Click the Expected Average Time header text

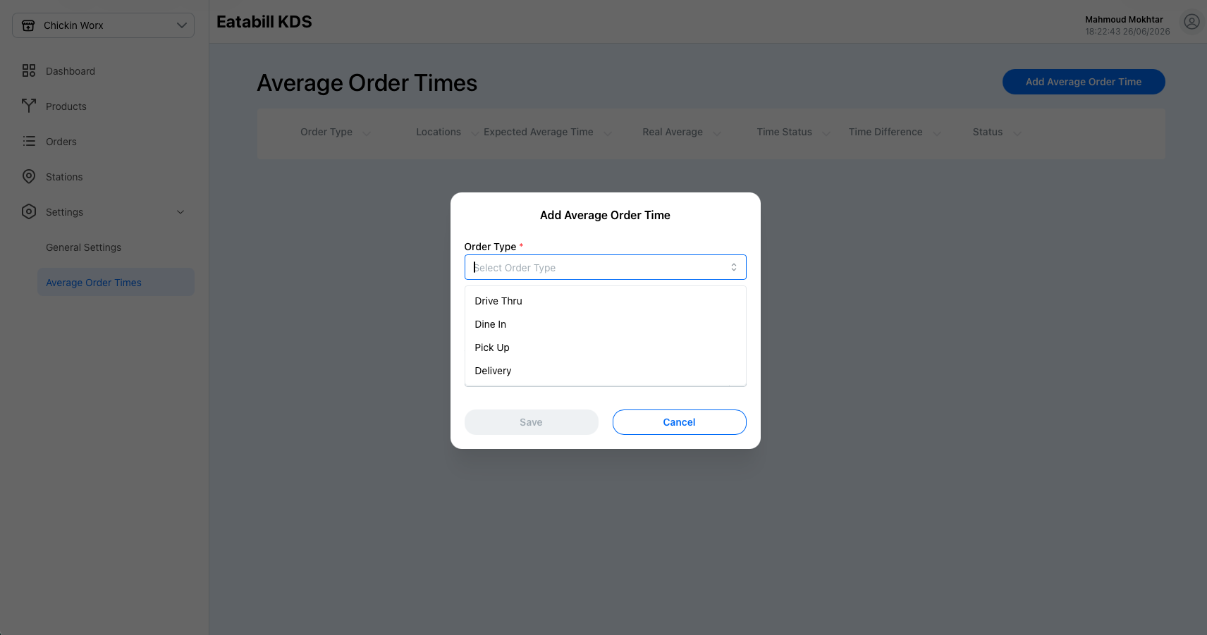tap(539, 132)
